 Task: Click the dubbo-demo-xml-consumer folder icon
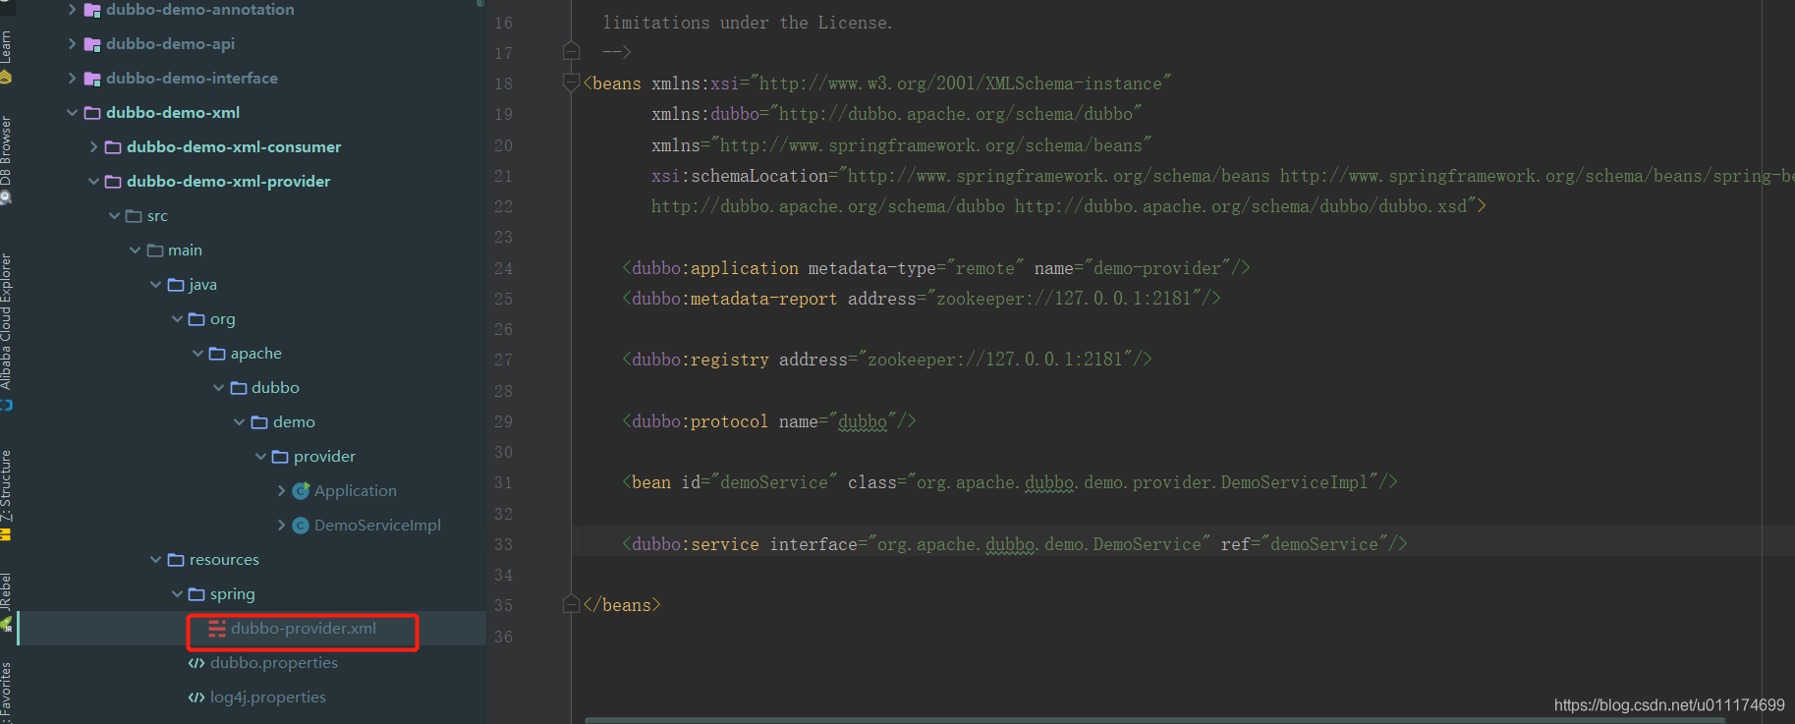113,147
